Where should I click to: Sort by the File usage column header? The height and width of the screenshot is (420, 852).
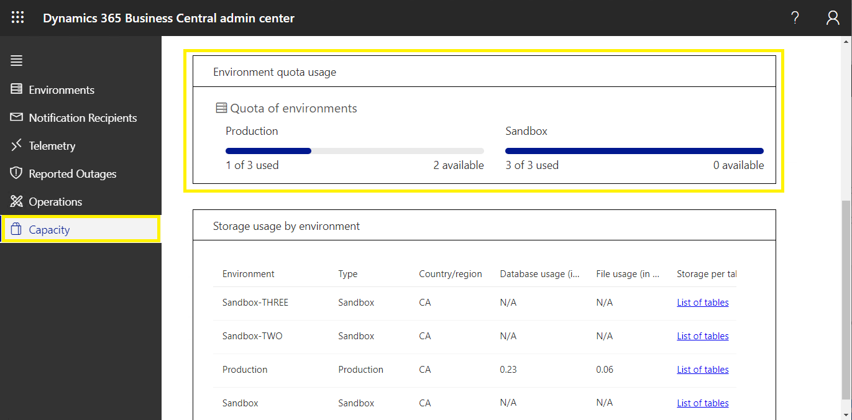click(x=628, y=274)
